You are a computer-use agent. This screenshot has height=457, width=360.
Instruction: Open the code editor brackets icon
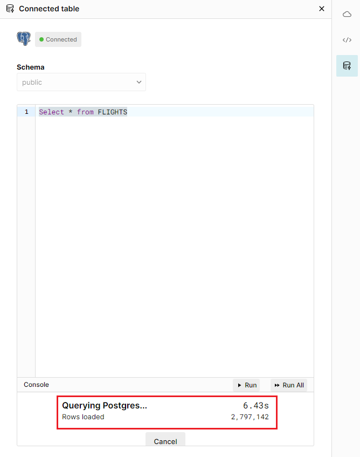point(347,40)
